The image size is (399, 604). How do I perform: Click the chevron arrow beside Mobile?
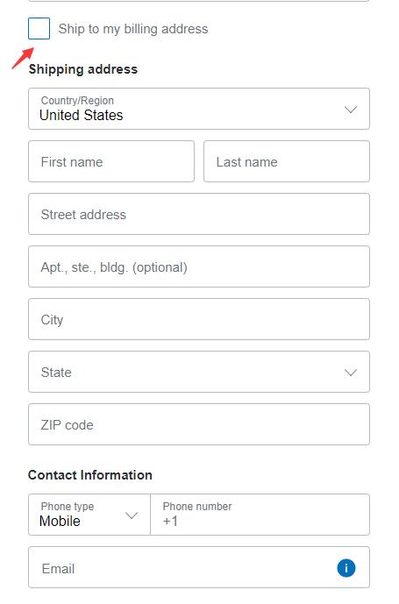click(132, 515)
